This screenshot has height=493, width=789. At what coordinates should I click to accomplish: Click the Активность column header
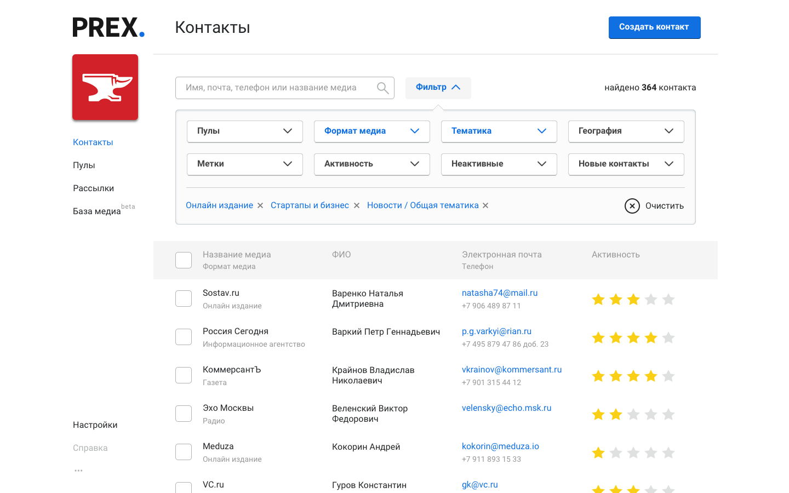[616, 255]
